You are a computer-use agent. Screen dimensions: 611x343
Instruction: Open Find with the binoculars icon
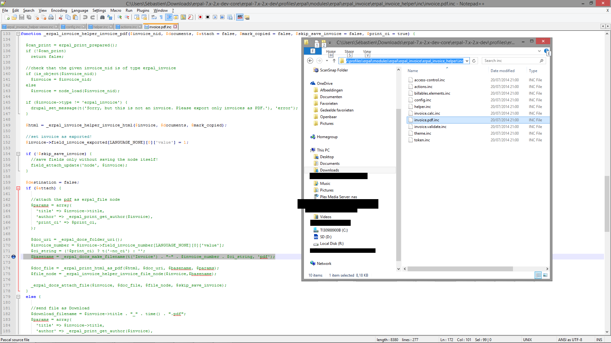[x=102, y=17]
